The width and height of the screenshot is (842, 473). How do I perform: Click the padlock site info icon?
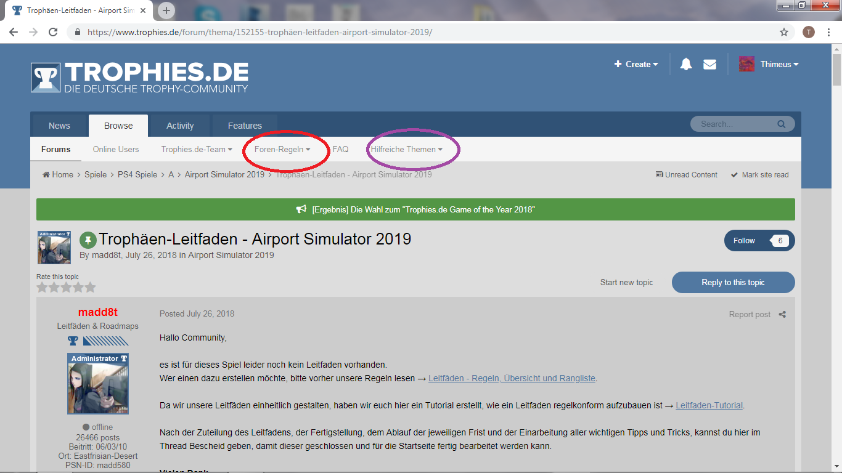[77, 32]
